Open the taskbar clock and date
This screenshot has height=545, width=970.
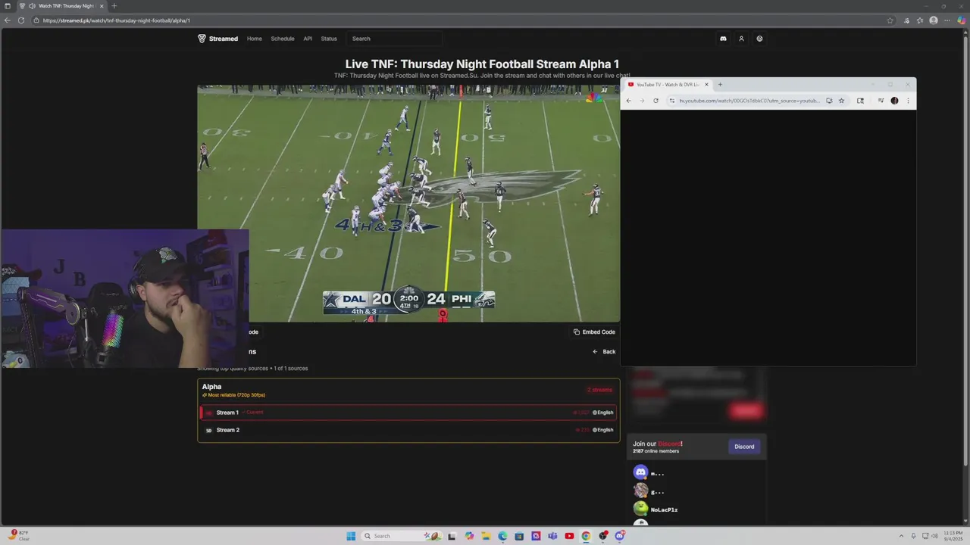[953, 536]
